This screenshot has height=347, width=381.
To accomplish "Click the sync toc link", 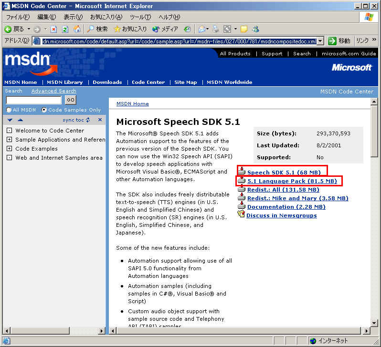I will coord(76,120).
